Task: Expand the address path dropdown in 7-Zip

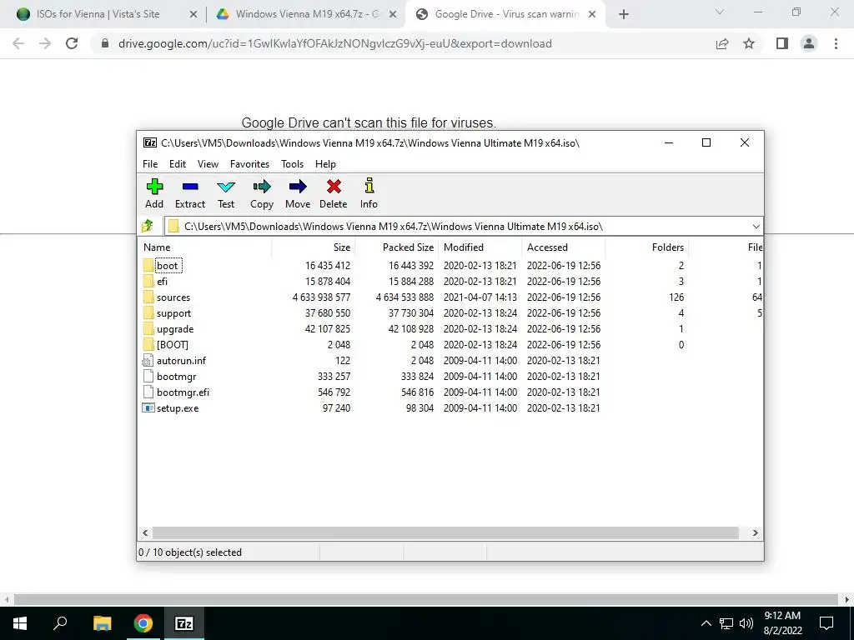Action: 756,227
